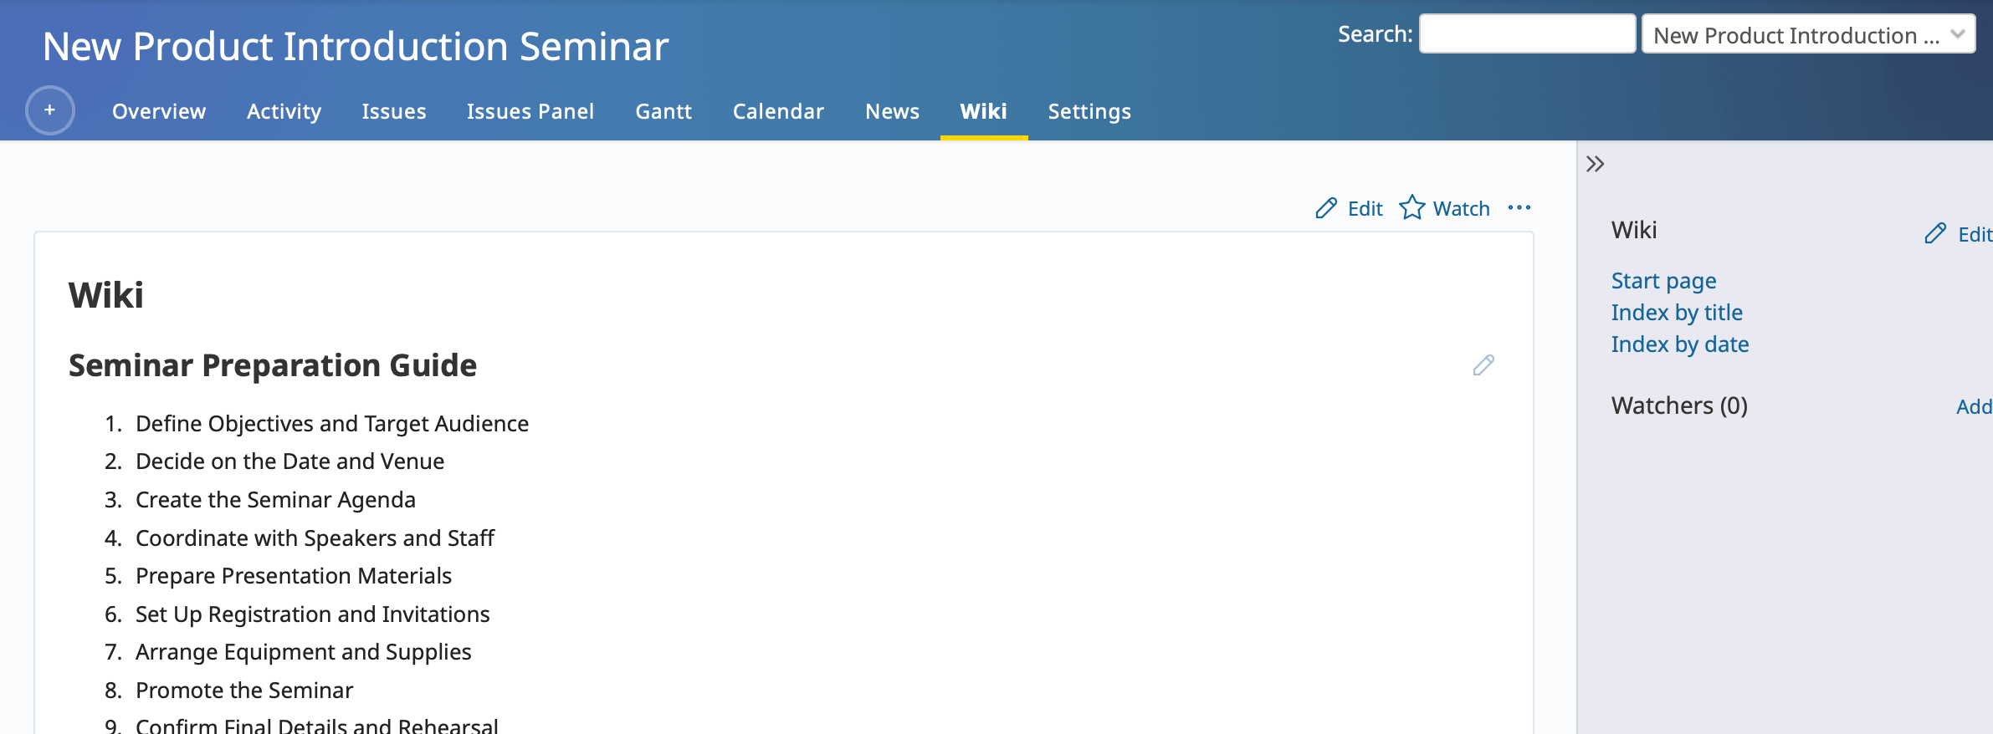The image size is (1993, 734).
Task: Click the Edit pencil above the wiki page
Action: [1349, 208]
